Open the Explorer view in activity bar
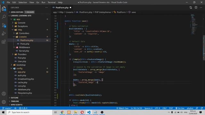 tap(4, 9)
